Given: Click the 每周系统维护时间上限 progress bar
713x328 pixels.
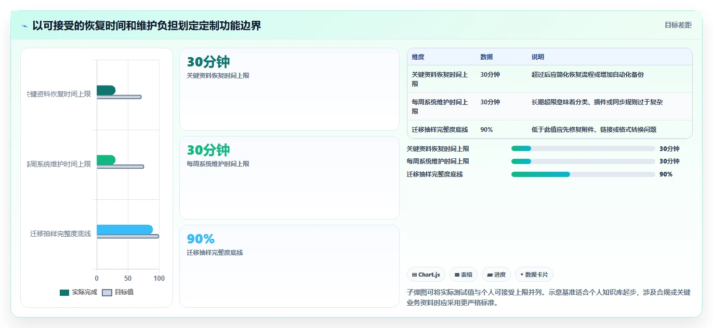Looking at the screenshot, I should tap(583, 161).
